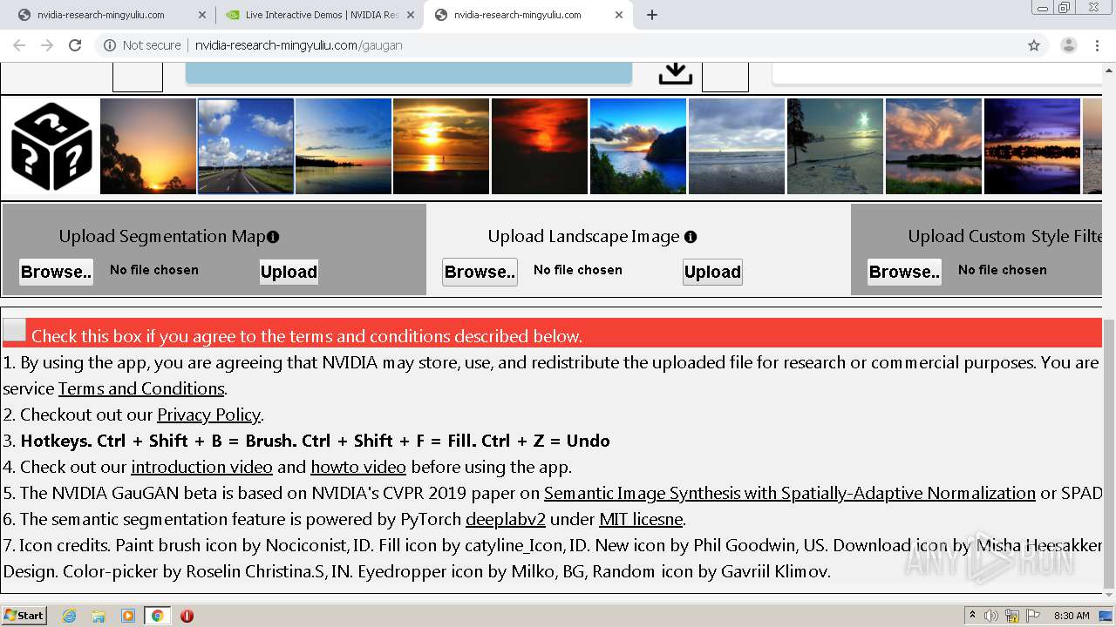Browse for a segmentation map file
The width and height of the screenshot is (1116, 627).
click(x=56, y=272)
